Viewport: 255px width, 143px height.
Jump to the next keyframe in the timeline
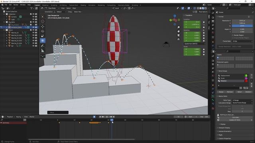click(x=111, y=117)
